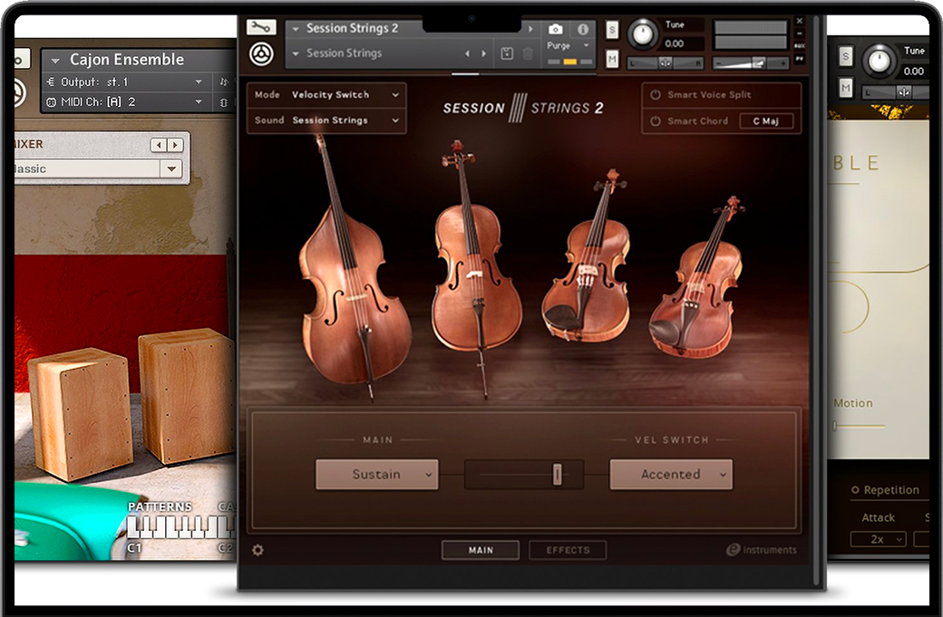Click the e-instruments logo

pyautogui.click(x=762, y=550)
